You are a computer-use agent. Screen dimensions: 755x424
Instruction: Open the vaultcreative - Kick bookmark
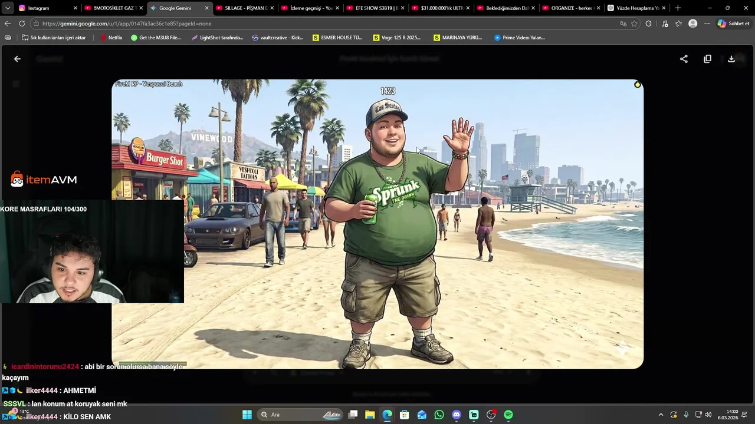click(x=277, y=38)
